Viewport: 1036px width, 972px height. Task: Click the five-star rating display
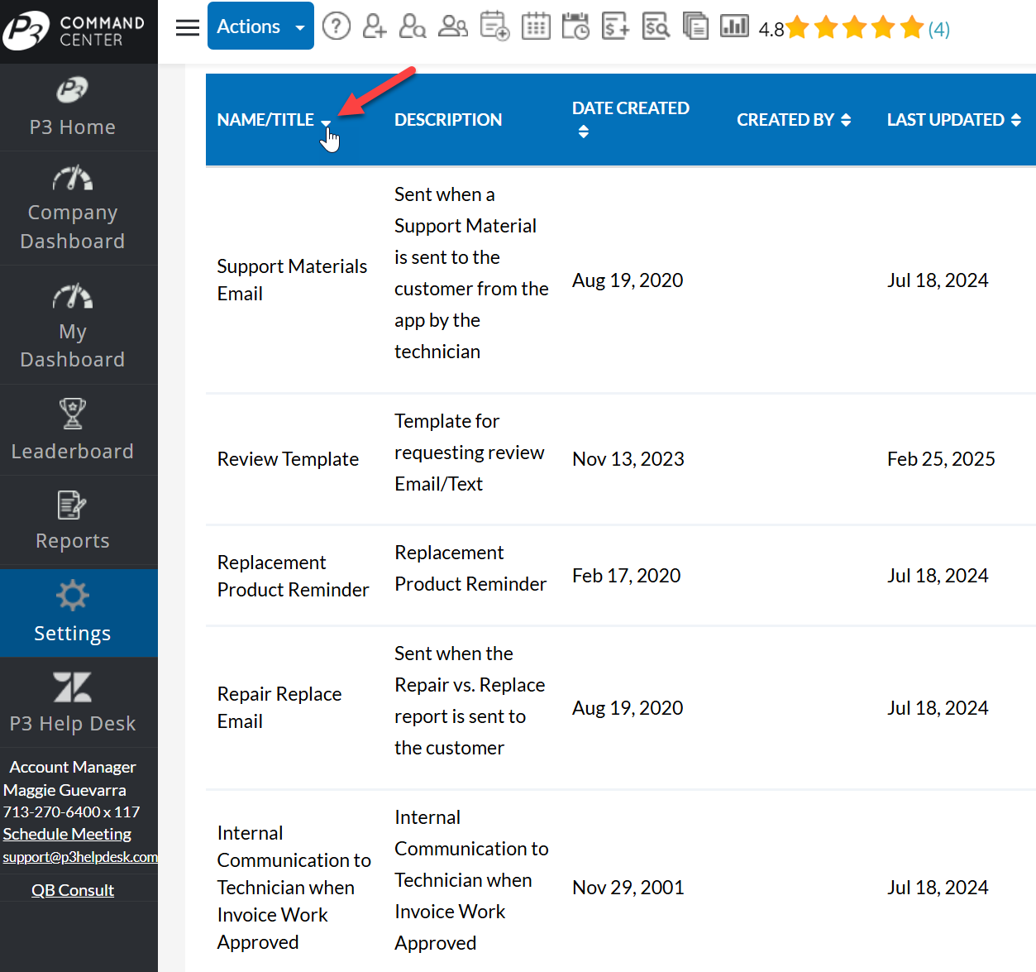(x=855, y=28)
